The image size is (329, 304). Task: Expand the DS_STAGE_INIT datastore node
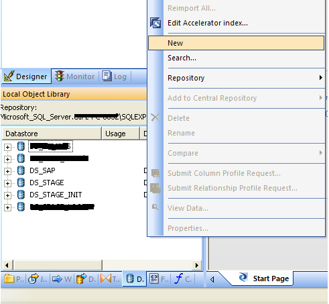(7, 195)
